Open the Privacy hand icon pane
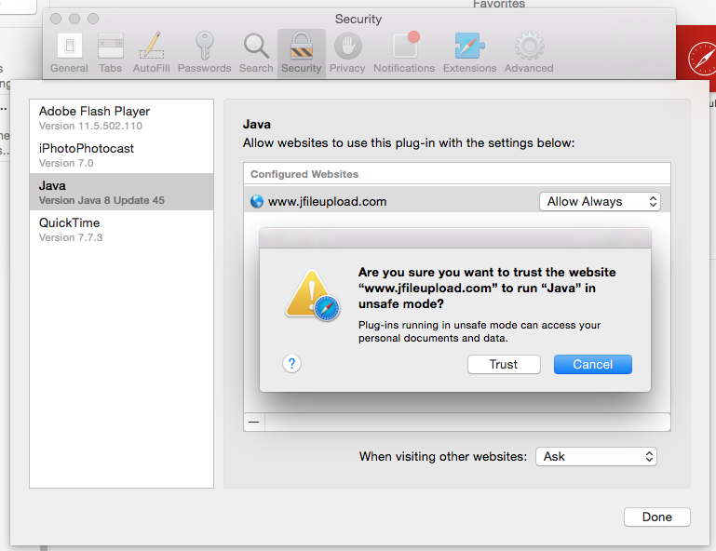 click(x=347, y=52)
